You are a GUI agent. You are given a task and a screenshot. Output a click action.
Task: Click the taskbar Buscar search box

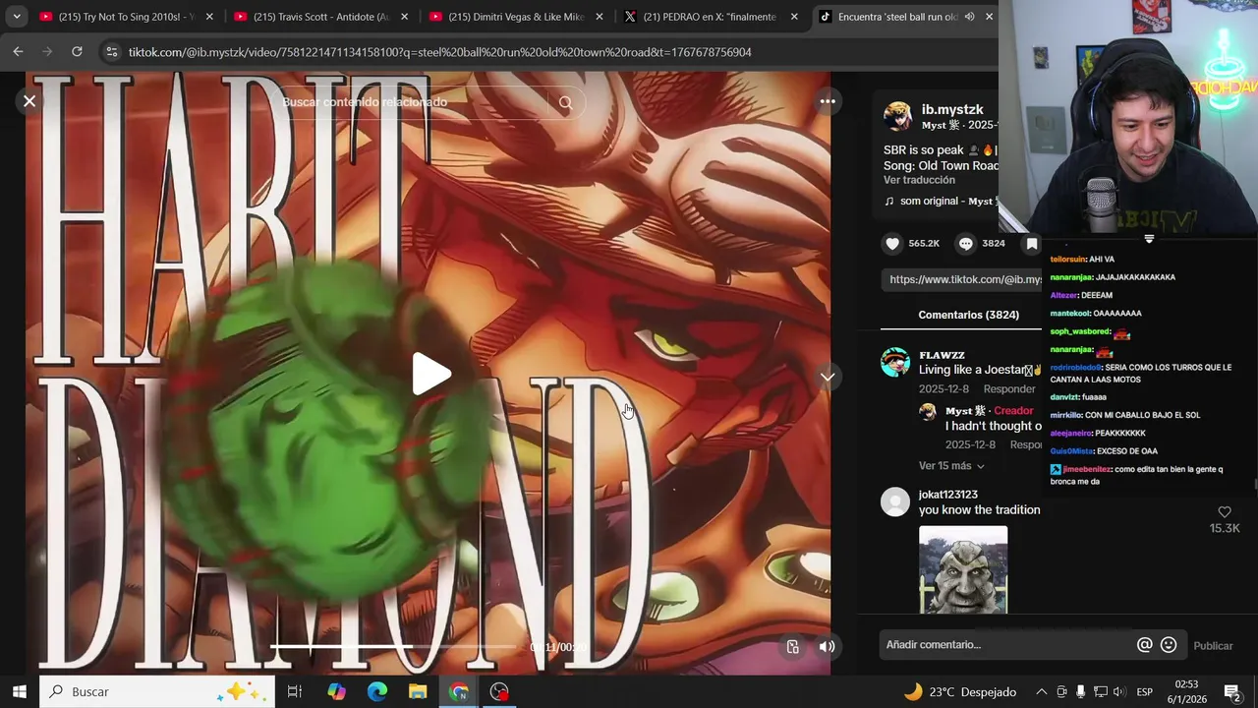157,691
